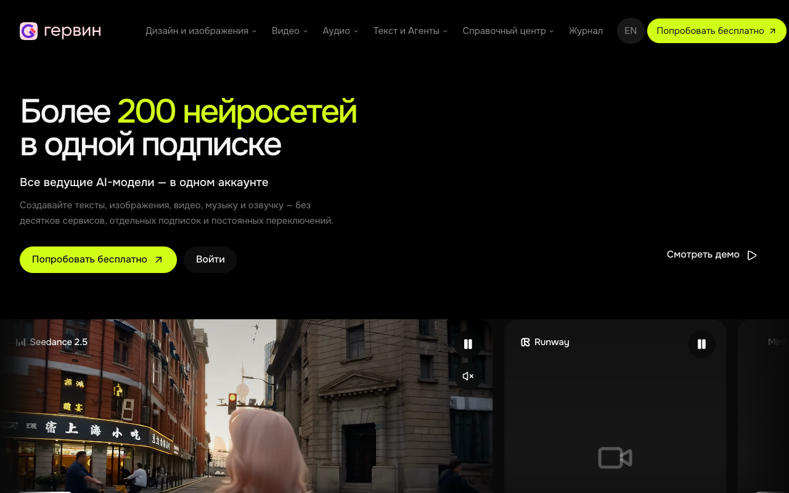Screen dimensions: 789x493
Task: Click the Все ведущие AI-модели subtitle
Action: click(x=144, y=182)
